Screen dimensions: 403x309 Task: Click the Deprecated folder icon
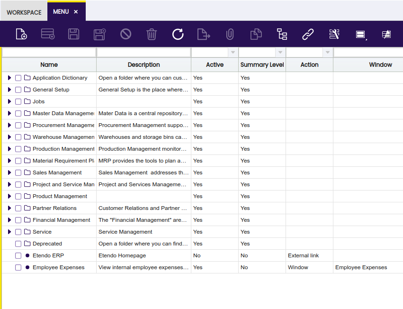27,243
